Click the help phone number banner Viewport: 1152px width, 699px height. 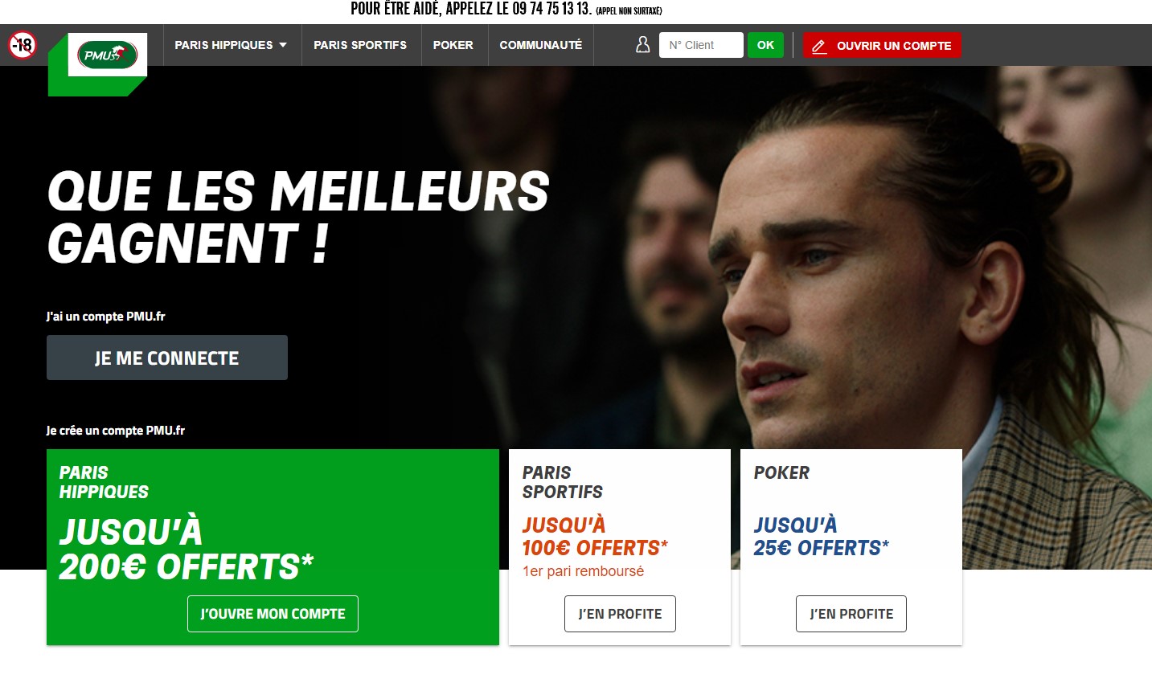tap(506, 10)
